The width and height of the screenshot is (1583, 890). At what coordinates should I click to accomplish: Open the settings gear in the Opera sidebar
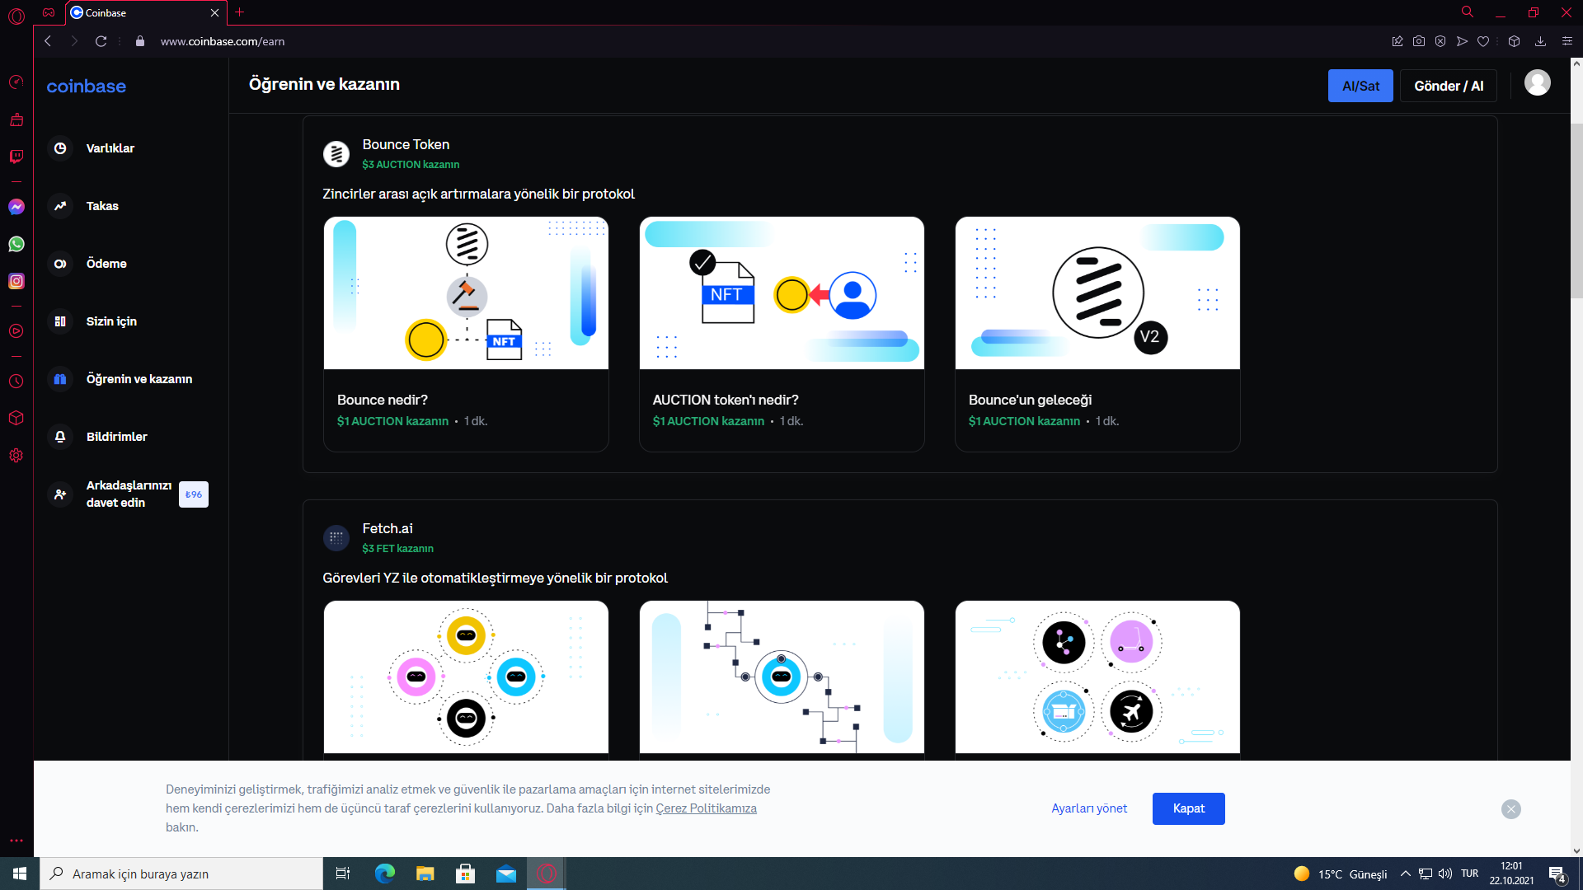(x=16, y=456)
